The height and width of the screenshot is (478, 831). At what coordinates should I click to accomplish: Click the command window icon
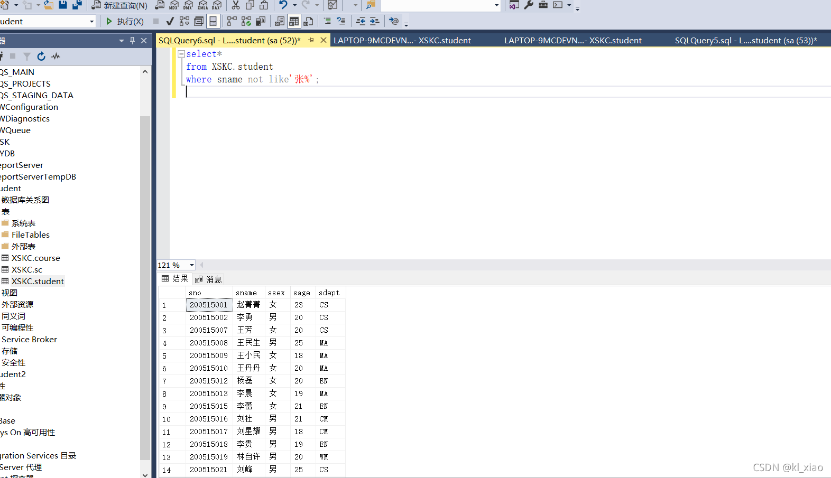(558, 5)
